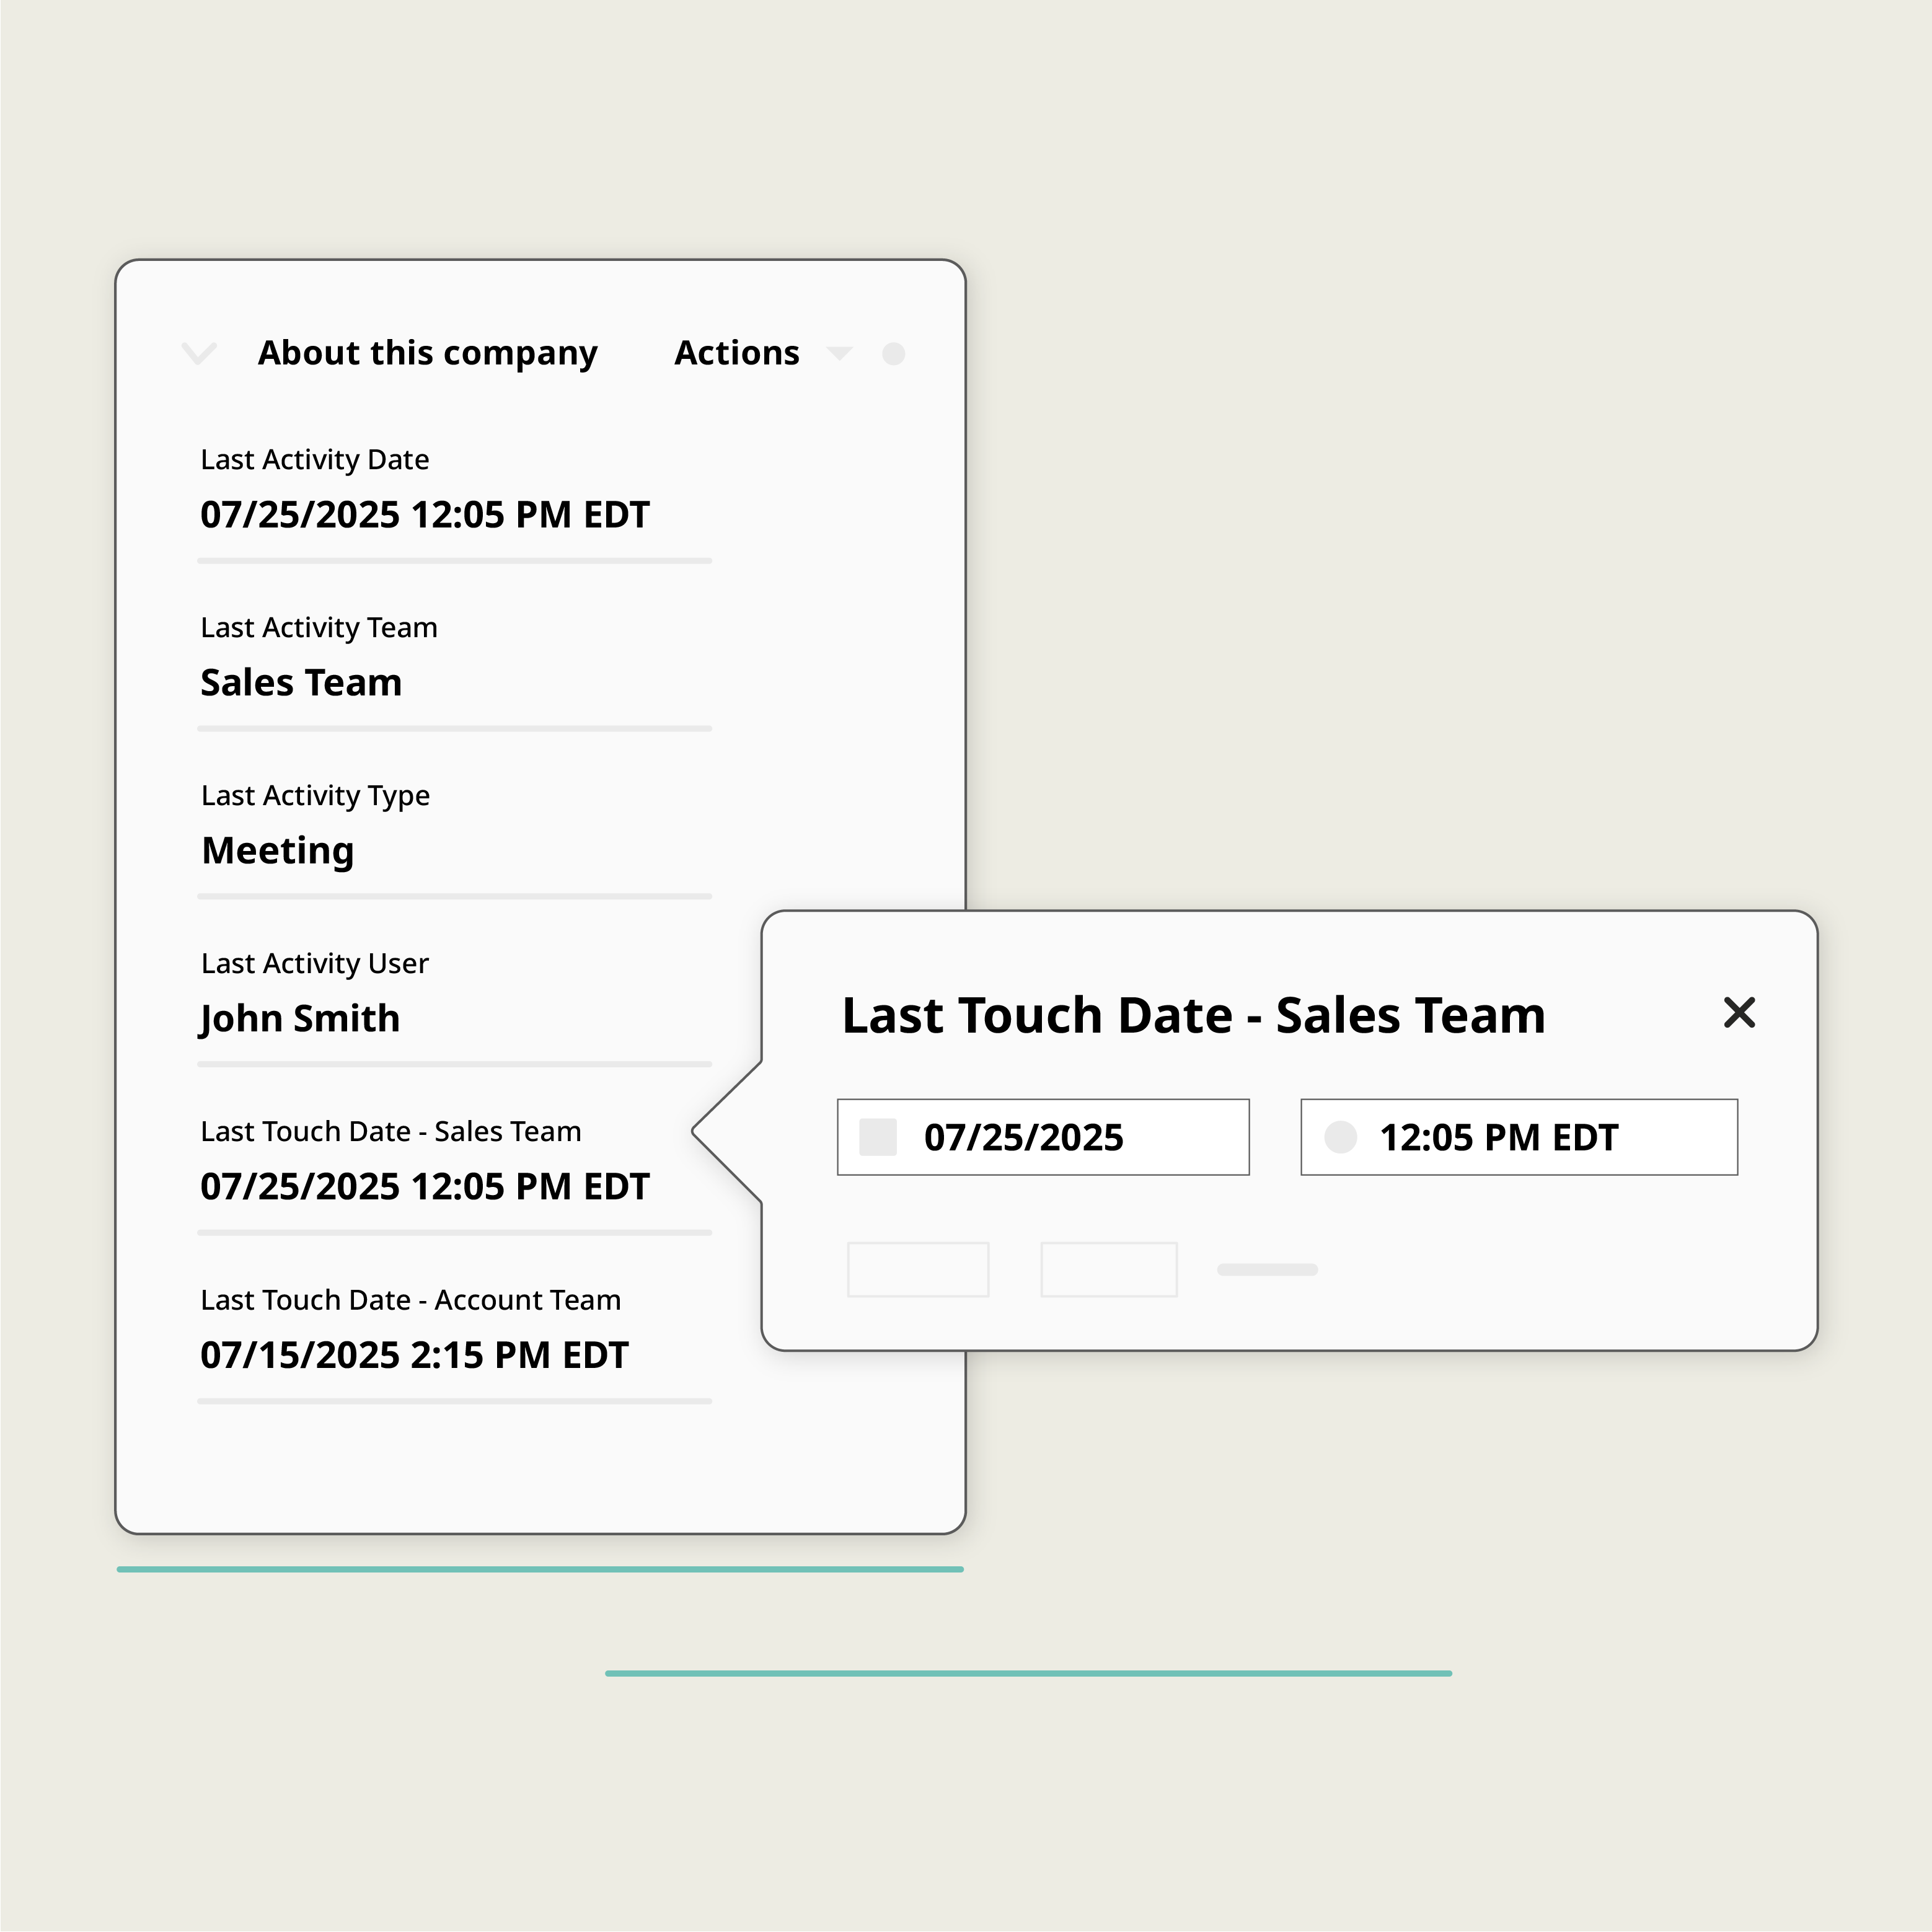Viewport: 1932px width, 1932px height.
Task: Open Last Touch Date - Sales Team field
Action: tap(424, 1187)
